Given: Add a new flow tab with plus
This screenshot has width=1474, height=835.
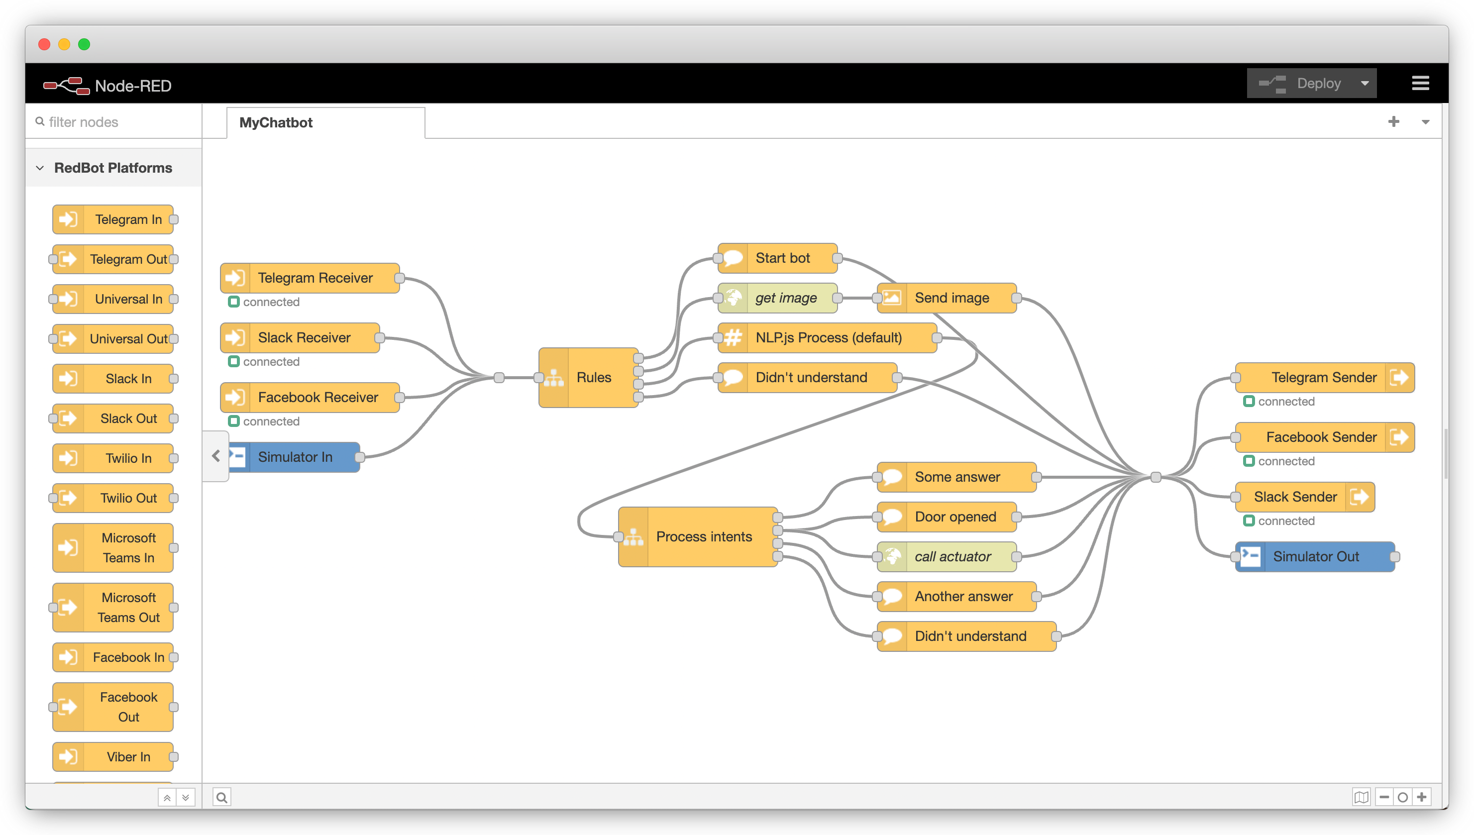Looking at the screenshot, I should coord(1394,121).
